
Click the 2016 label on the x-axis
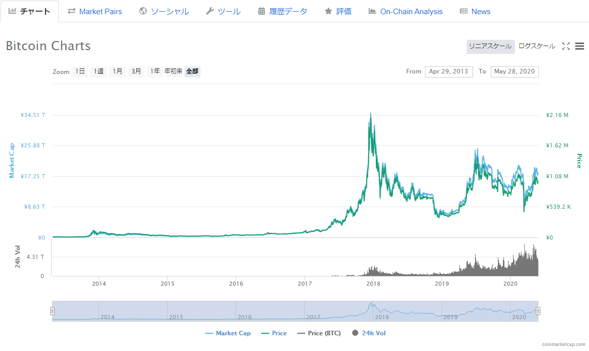click(x=237, y=284)
